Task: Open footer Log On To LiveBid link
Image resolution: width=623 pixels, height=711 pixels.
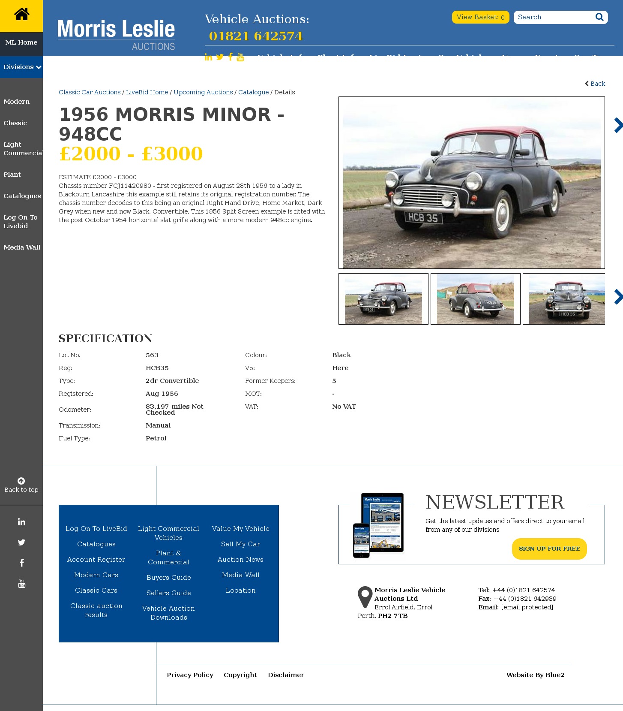Action: click(x=96, y=529)
